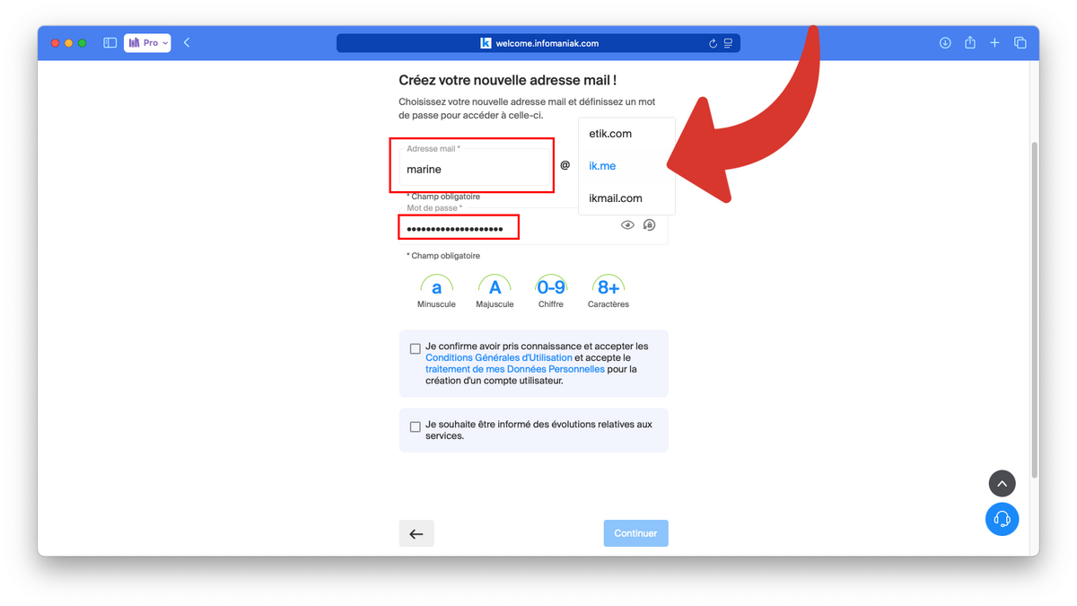Click the heading Créez votre nouvelle adresse mail
The image size is (1077, 606).
point(508,80)
